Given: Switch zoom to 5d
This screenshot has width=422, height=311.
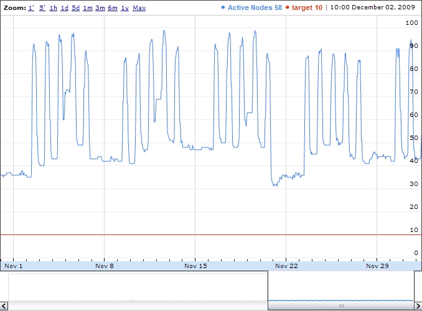Looking at the screenshot, I should point(76,8).
